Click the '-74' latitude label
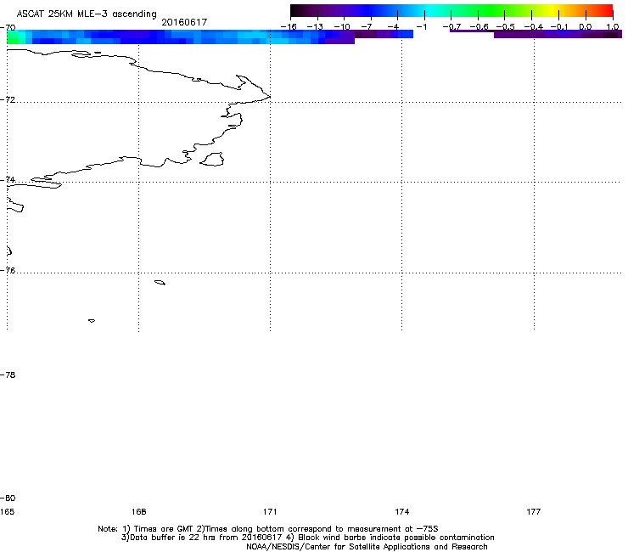The width and height of the screenshot is (628, 552). (x=8, y=179)
